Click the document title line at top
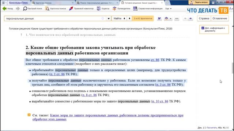Viewport: 234px width, 131px height. tap(91, 28)
